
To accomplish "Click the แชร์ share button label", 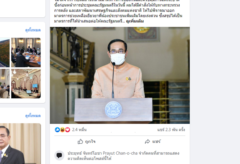I will (x=156, y=141).
